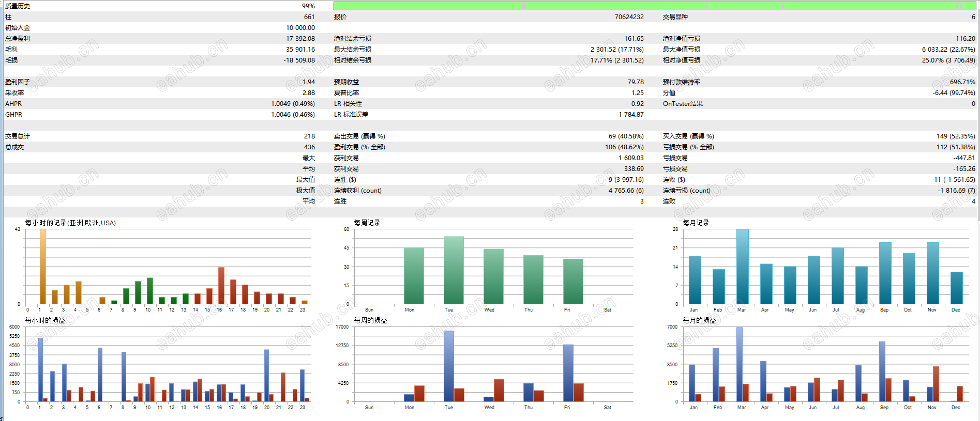Screen dimensions: 980x421
Task: Select the 最大净值亏损 value 6 033.22 (22.67%)
Action: click(948, 50)
